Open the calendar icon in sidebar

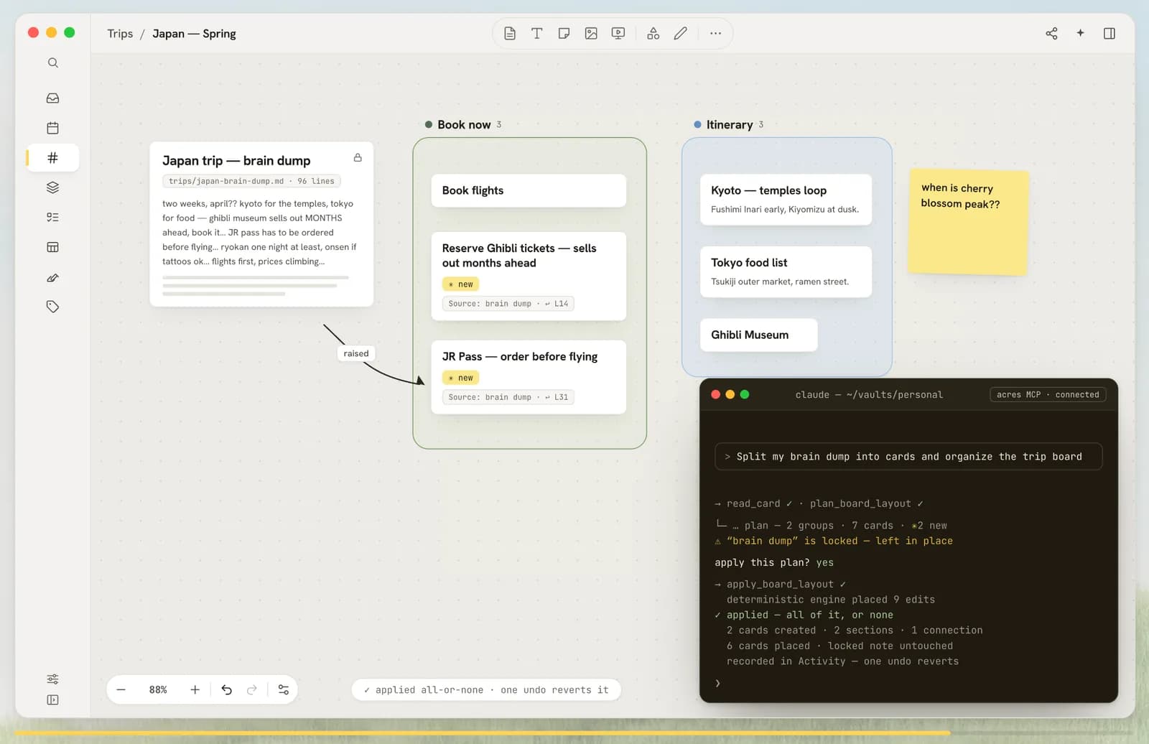pos(52,128)
